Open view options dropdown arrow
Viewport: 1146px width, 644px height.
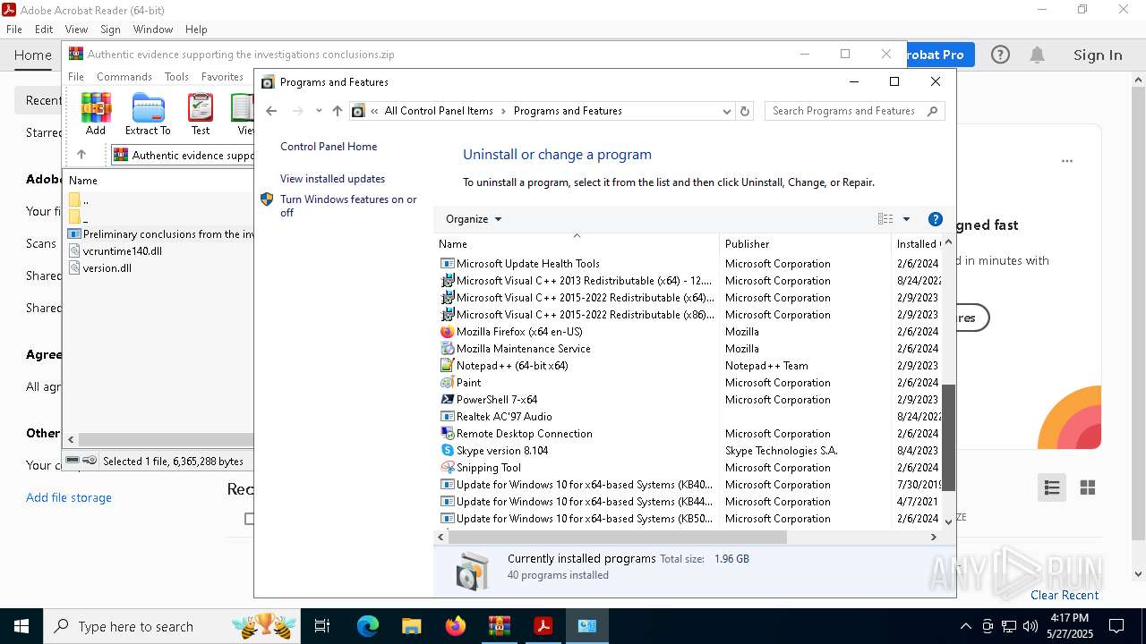pyautogui.click(x=906, y=219)
